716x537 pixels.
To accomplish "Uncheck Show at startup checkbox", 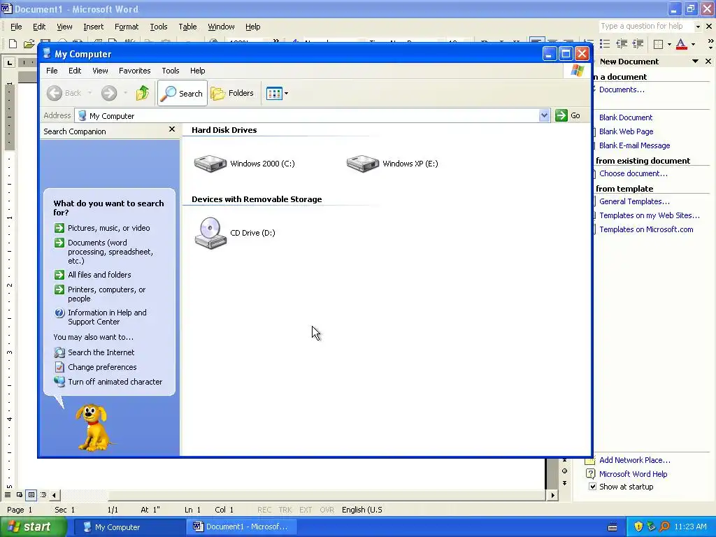I will 592,487.
